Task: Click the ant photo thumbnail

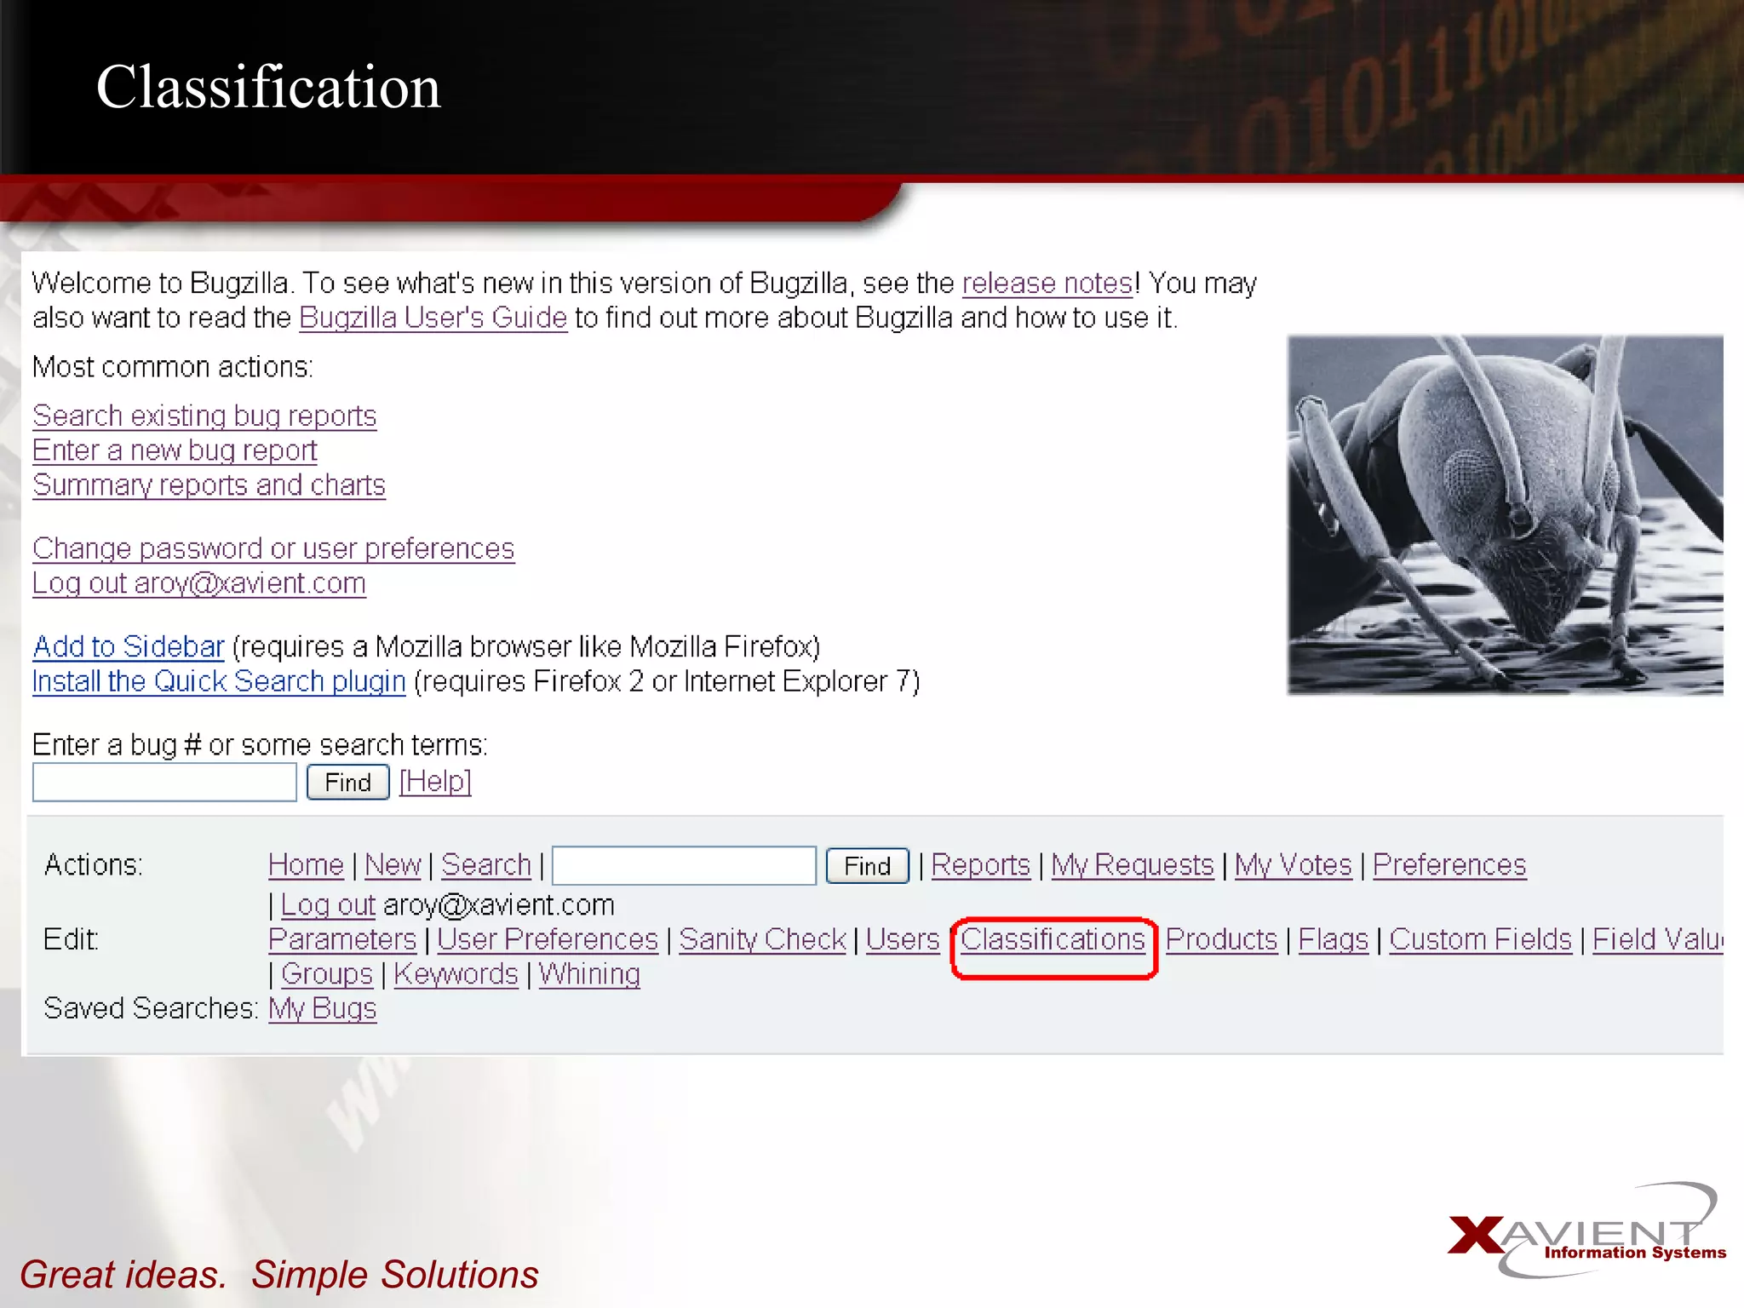Action: click(1504, 515)
